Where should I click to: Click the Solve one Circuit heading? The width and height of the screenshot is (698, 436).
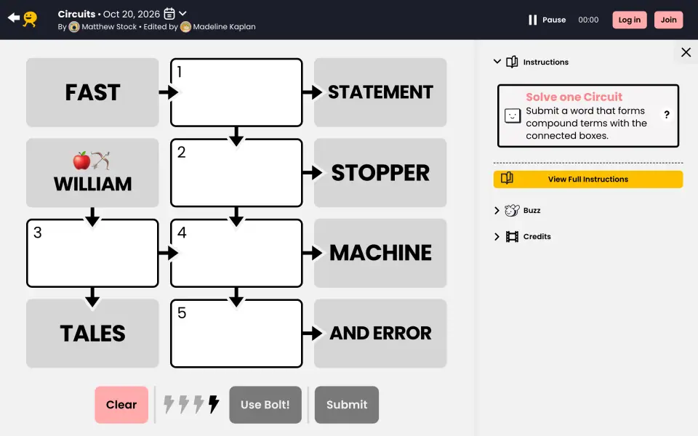pos(574,97)
